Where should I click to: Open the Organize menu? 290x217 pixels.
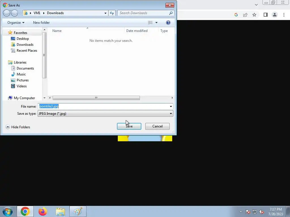pos(16,23)
